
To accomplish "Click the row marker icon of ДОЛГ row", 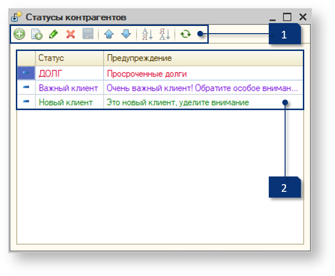I will (26, 73).
